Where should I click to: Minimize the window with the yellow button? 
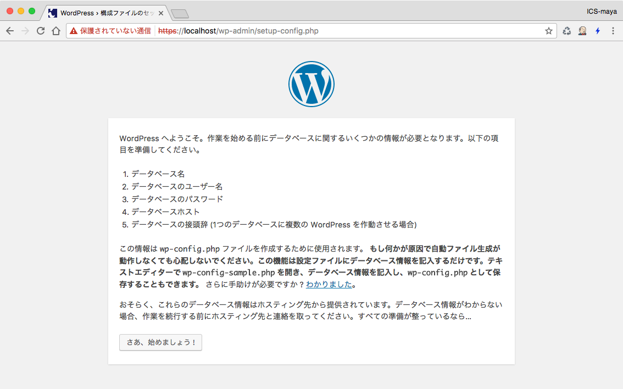coord(21,11)
